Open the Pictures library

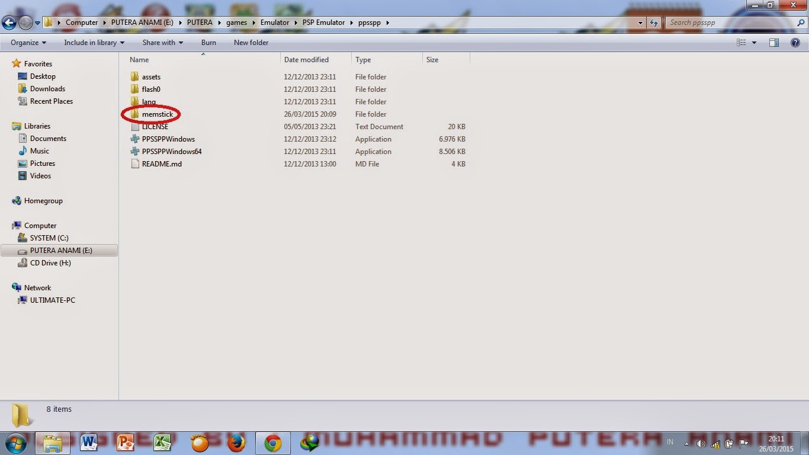[x=43, y=164]
